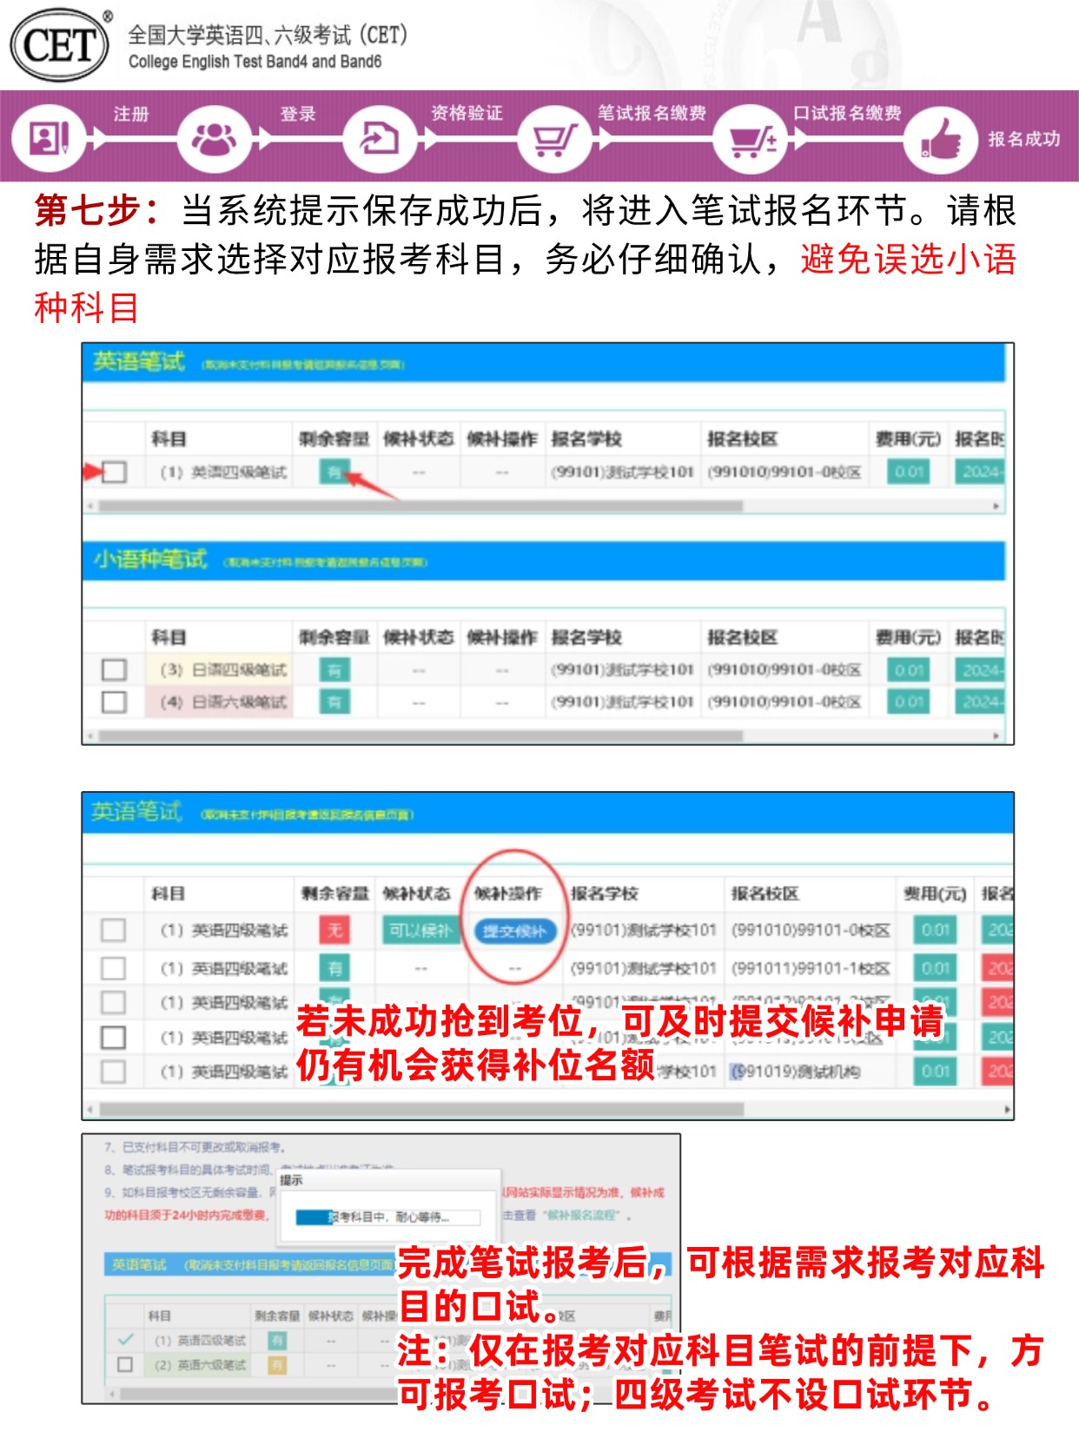Click 0.01 fee in the 测试机构 row

click(936, 1071)
